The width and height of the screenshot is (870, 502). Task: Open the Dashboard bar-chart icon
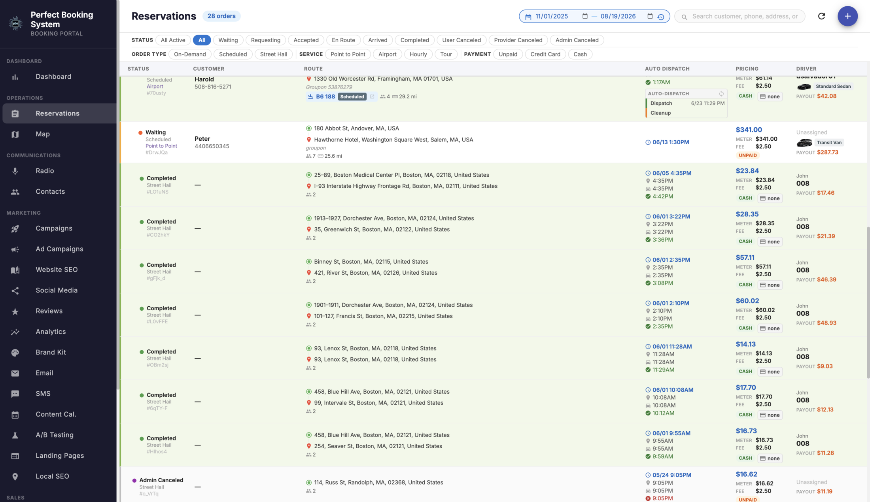pyautogui.click(x=15, y=77)
